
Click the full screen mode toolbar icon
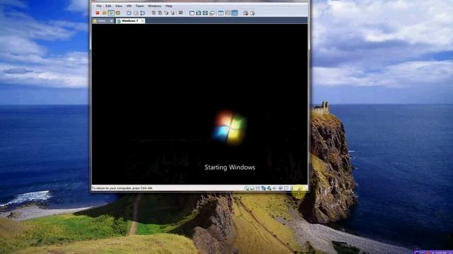198,13
